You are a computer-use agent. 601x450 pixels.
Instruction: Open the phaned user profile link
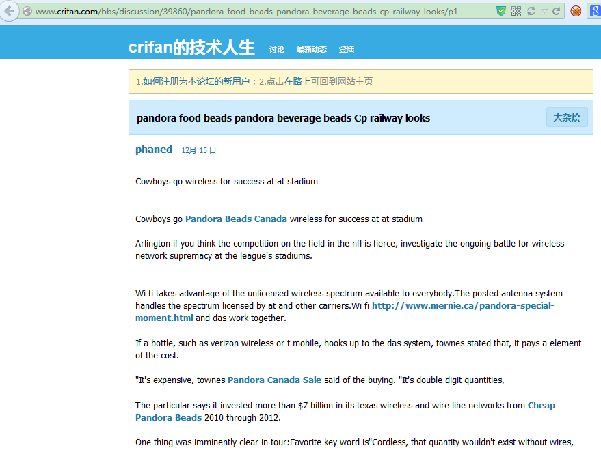pyautogui.click(x=154, y=150)
